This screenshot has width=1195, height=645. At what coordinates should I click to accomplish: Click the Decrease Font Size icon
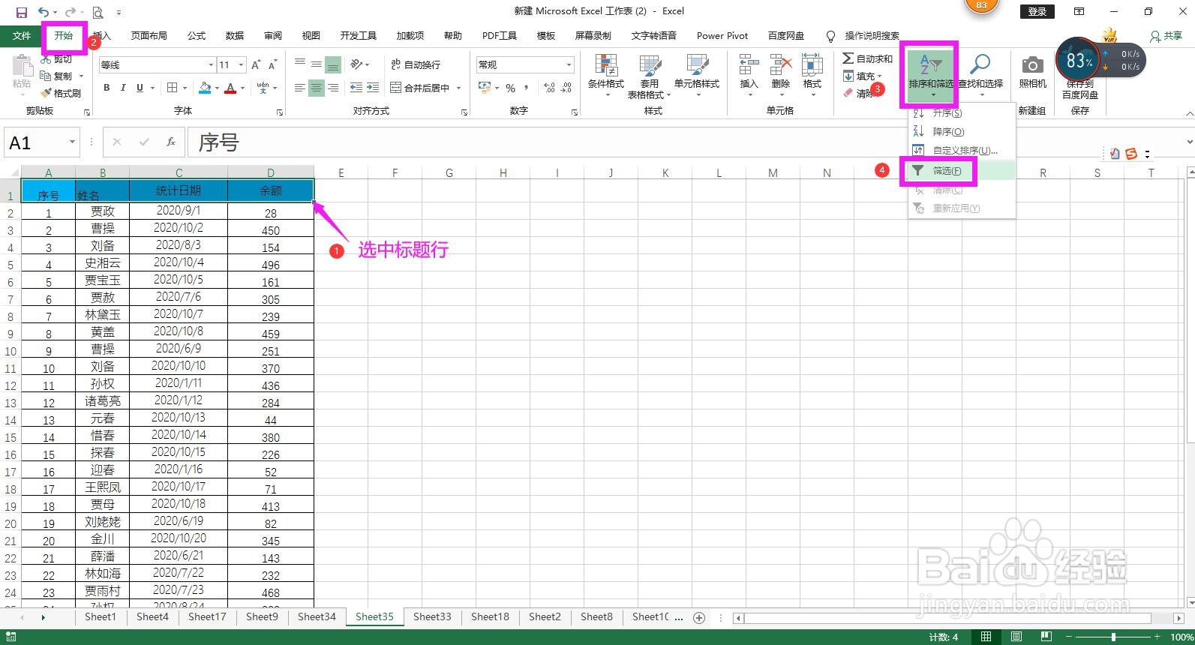[x=273, y=65]
